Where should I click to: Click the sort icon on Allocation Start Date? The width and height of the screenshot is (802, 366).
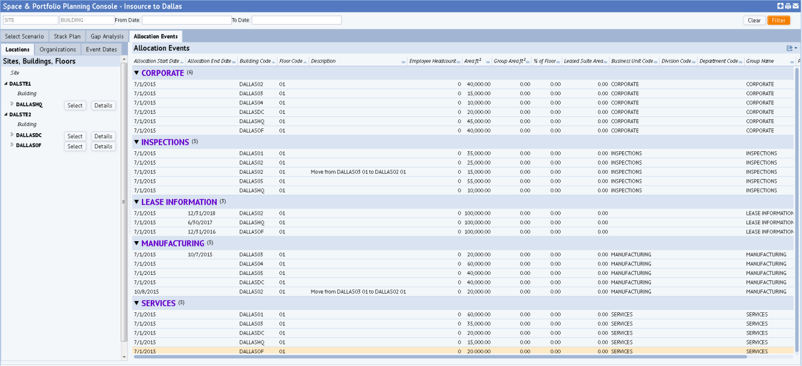(182, 62)
